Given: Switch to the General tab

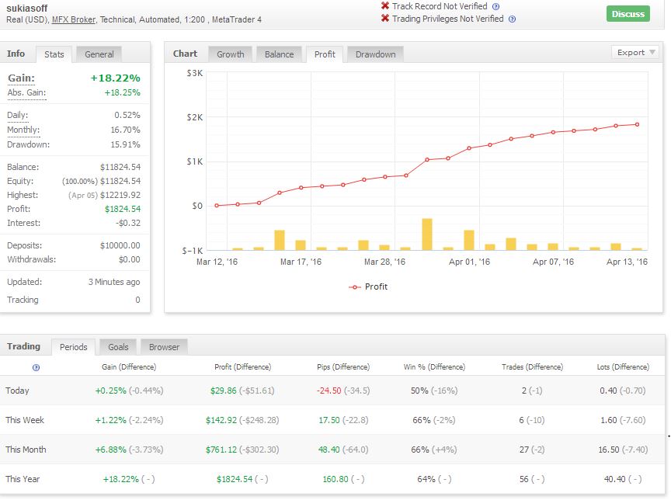Looking at the screenshot, I should [99, 54].
